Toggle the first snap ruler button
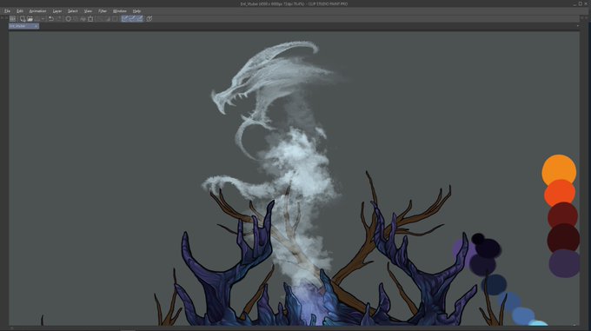Viewport: 591px width, 331px height. click(125, 18)
